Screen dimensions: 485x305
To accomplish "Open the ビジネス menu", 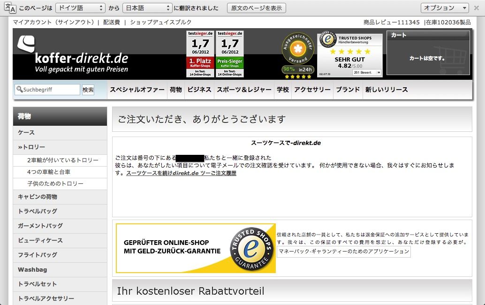I will point(199,90).
